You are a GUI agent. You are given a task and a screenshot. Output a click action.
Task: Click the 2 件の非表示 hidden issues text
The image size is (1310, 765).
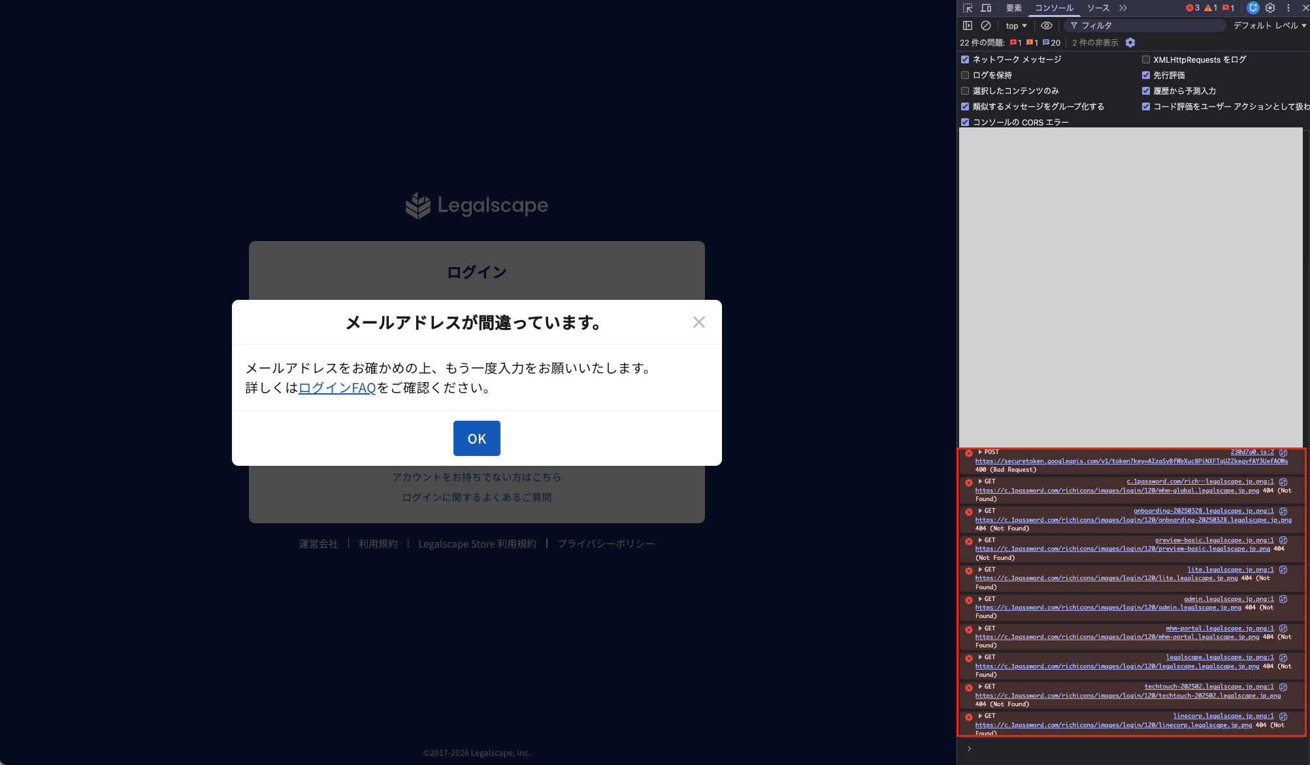point(1095,42)
